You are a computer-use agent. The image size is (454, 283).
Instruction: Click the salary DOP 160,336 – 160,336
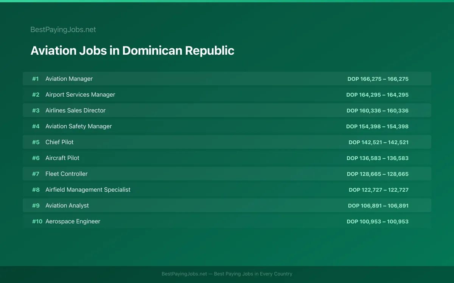(x=378, y=111)
